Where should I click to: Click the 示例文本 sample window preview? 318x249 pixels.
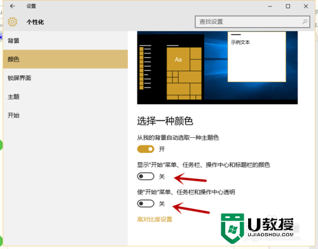tap(257, 57)
